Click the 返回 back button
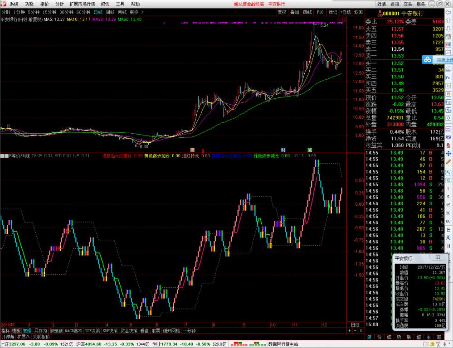This screenshot has width=453, height=348. (358, 12)
